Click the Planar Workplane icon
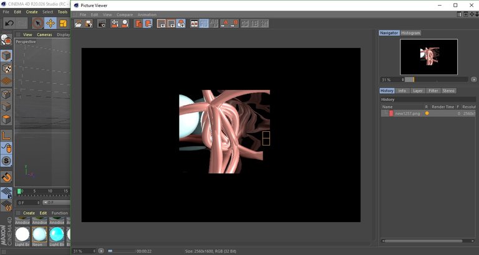The image size is (479, 255). [x=6, y=205]
